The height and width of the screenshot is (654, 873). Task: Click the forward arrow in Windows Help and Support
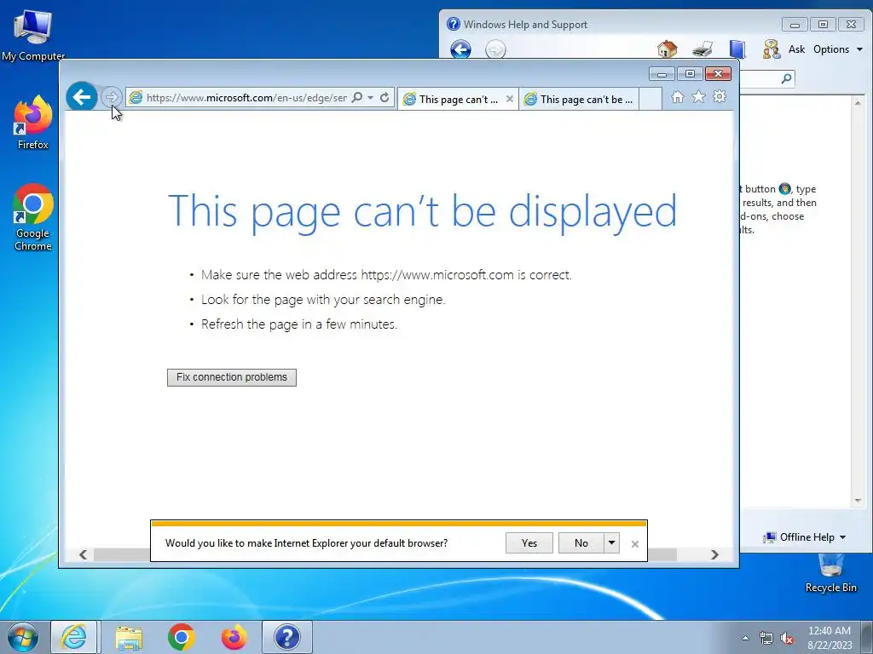(495, 49)
